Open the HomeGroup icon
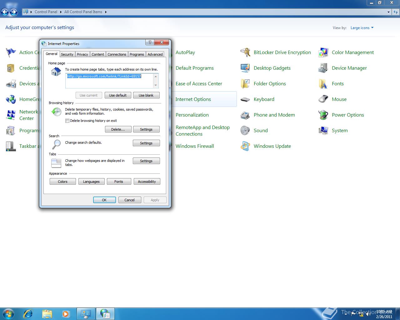This screenshot has height=320, width=400. coord(11,99)
